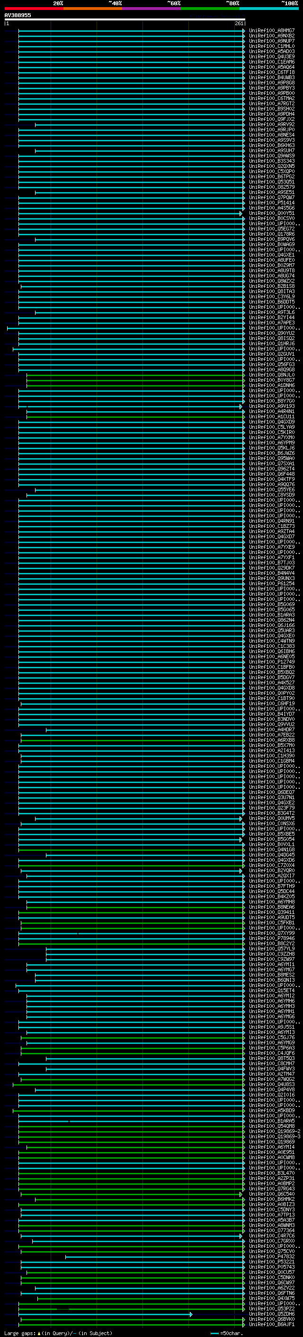
Task: Select the UniRef100_Q9AWS9 label
Action: pyautogui.click(x=272, y=156)
